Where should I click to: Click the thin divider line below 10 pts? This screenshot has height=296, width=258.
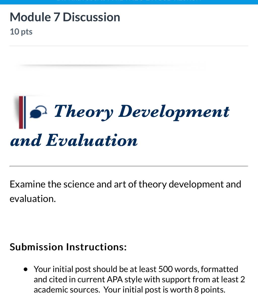[x=129, y=46]
